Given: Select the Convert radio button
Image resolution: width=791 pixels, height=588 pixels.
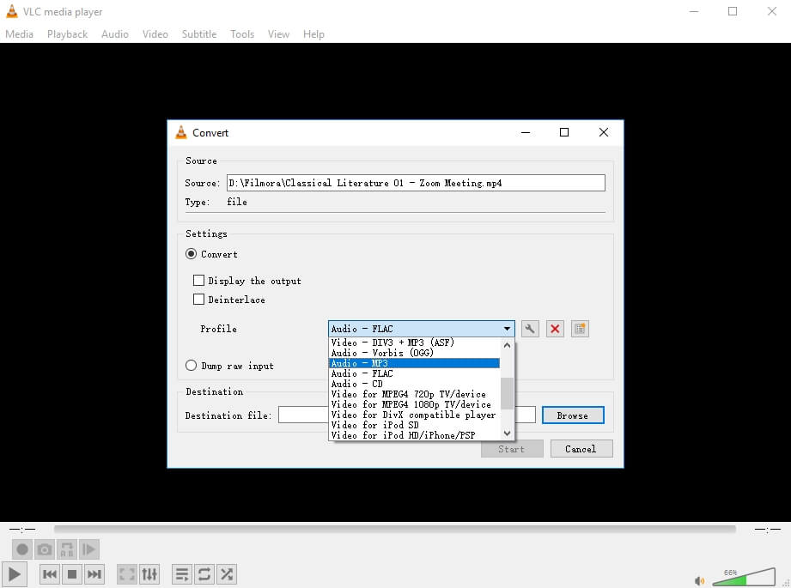Looking at the screenshot, I should click(x=191, y=254).
